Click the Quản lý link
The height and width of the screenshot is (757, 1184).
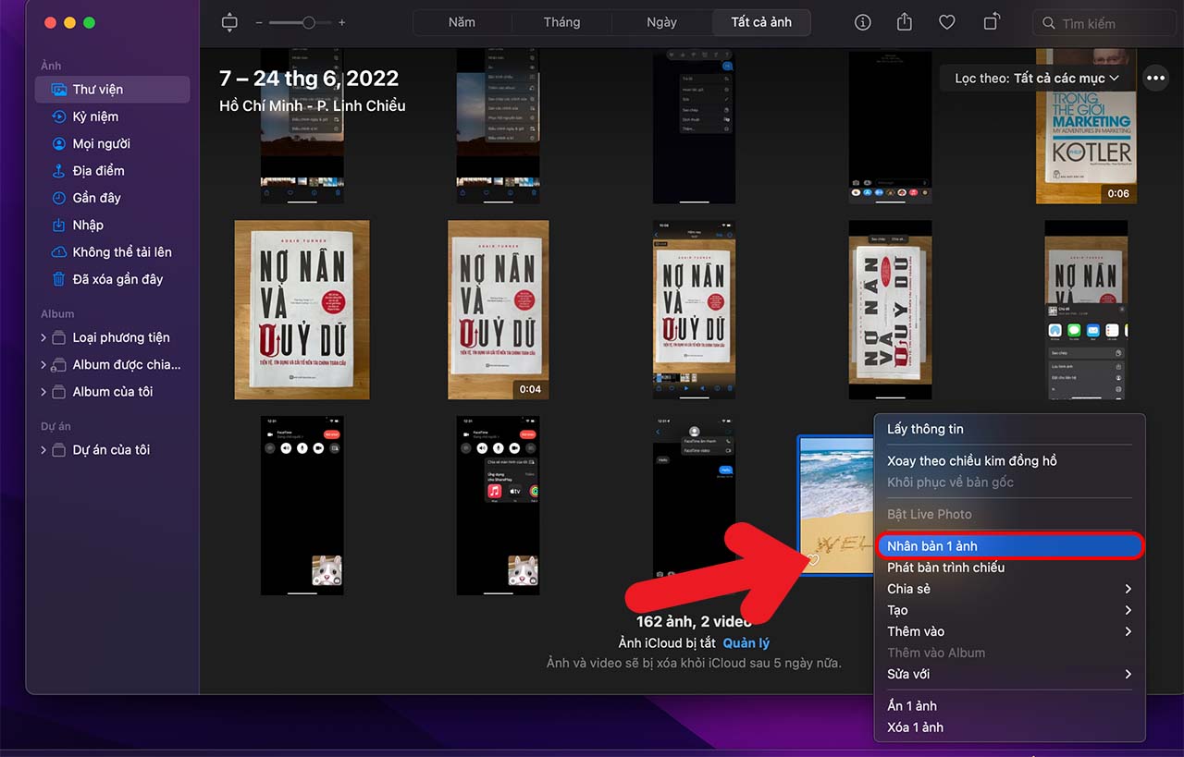point(746,643)
